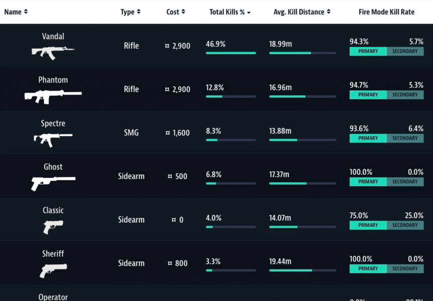
Task: Sort weapons by Cost column
Action: coord(176,12)
